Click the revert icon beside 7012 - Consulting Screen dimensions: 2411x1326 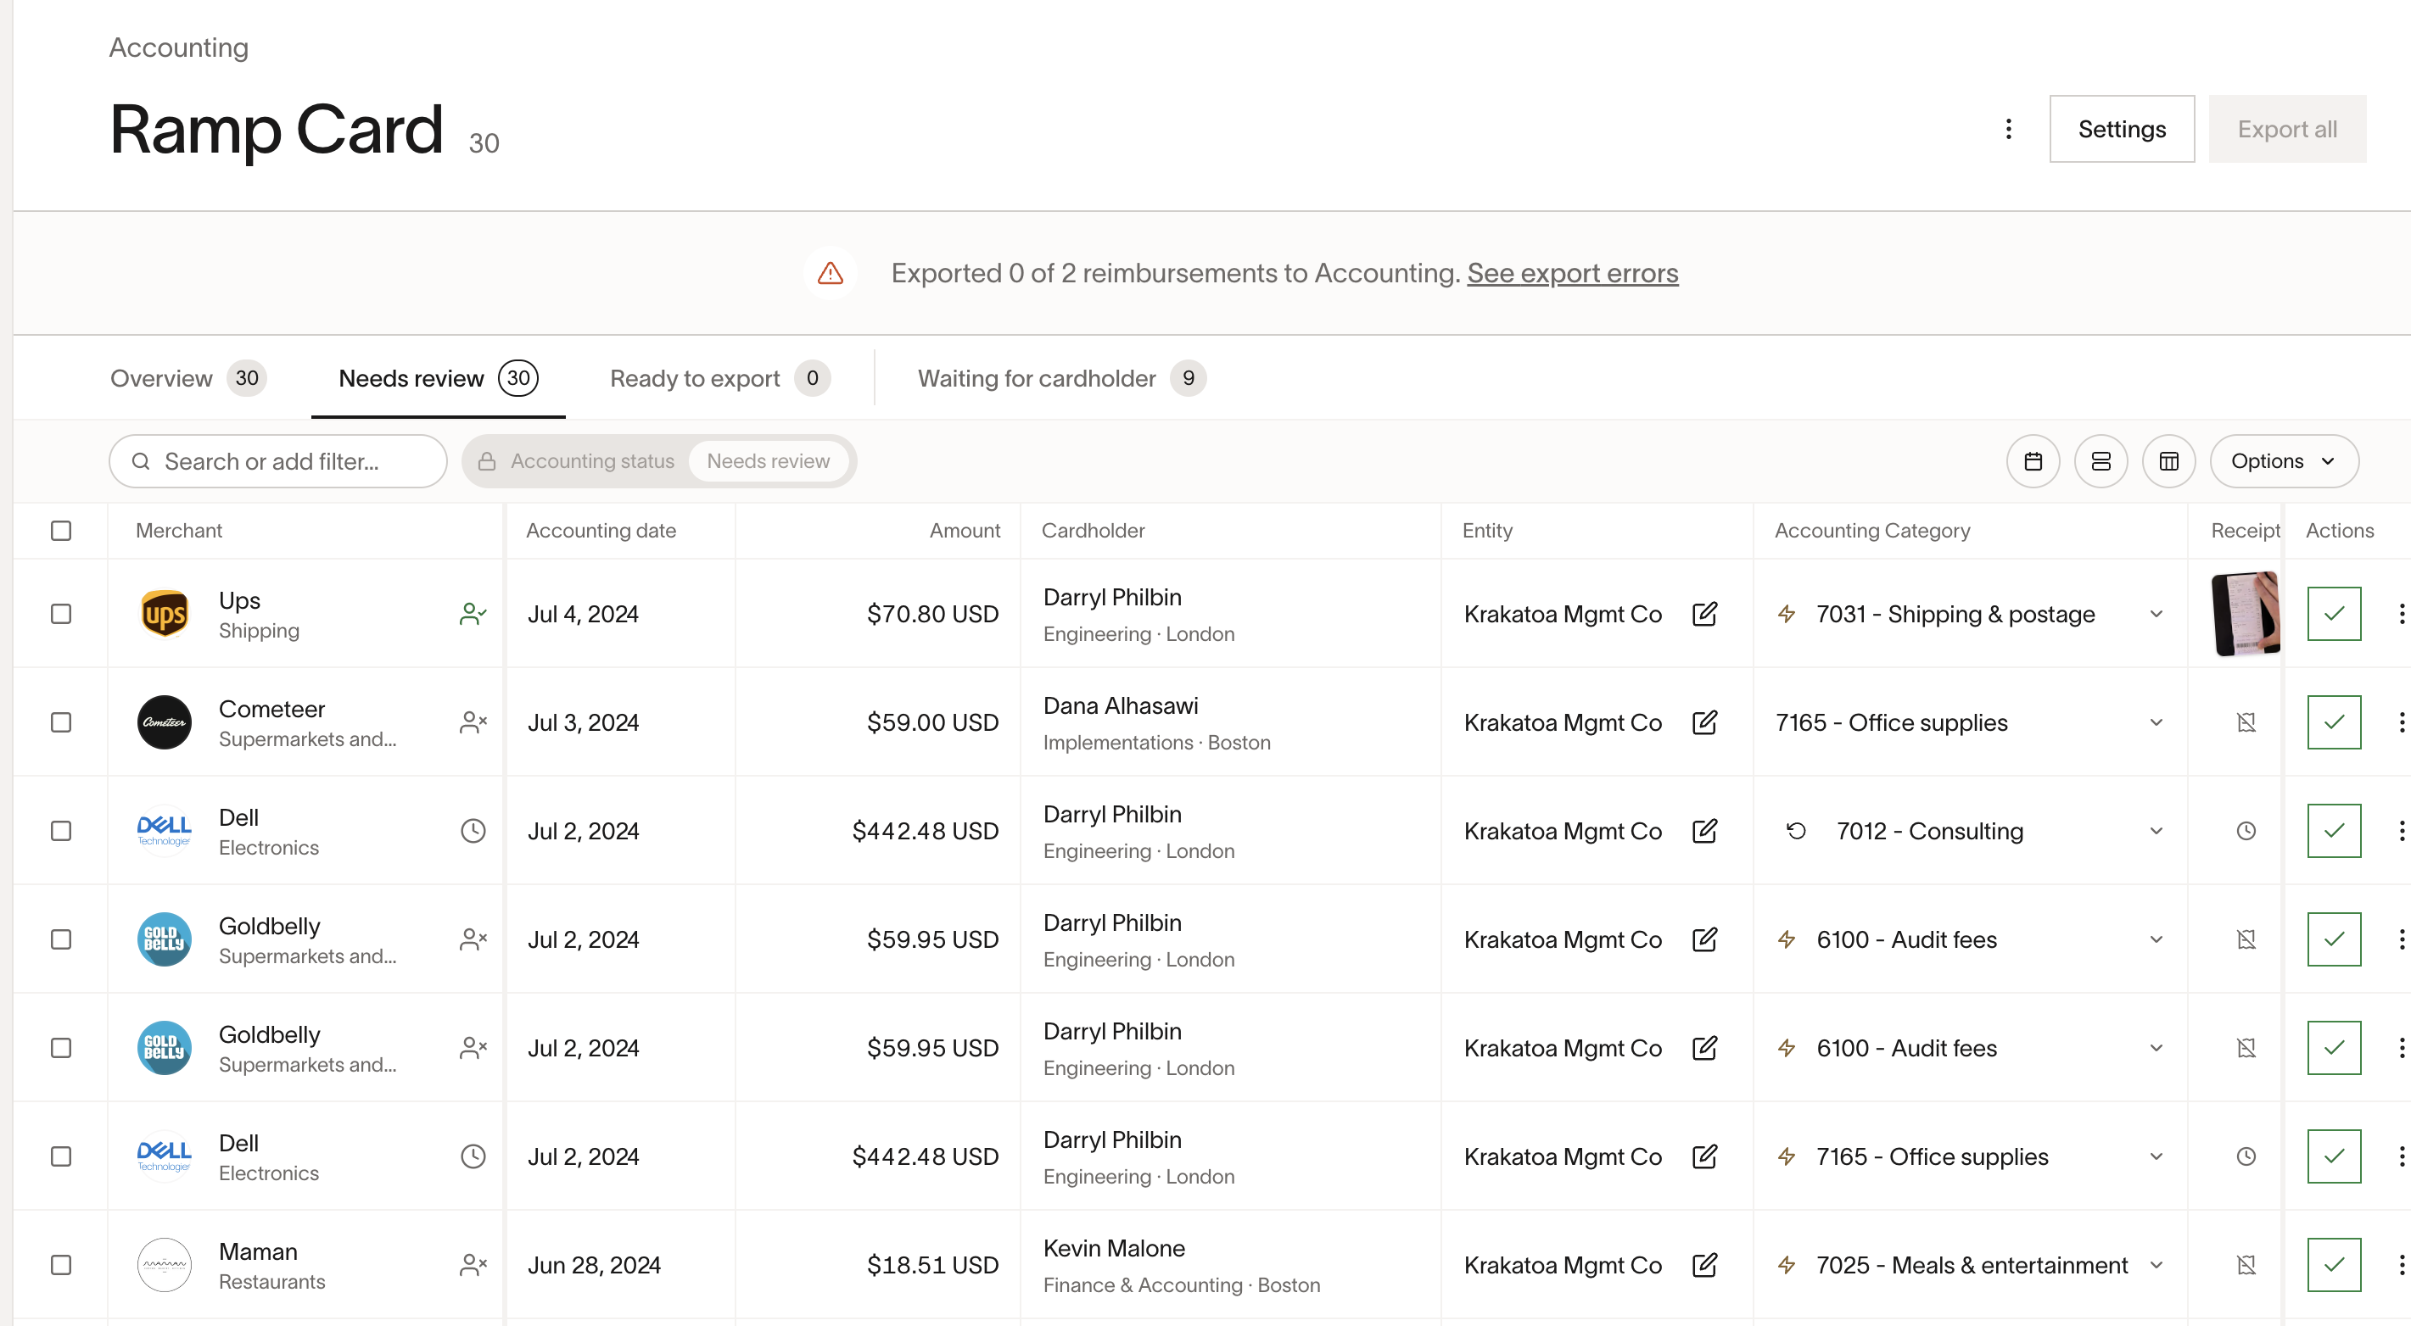click(x=1795, y=830)
